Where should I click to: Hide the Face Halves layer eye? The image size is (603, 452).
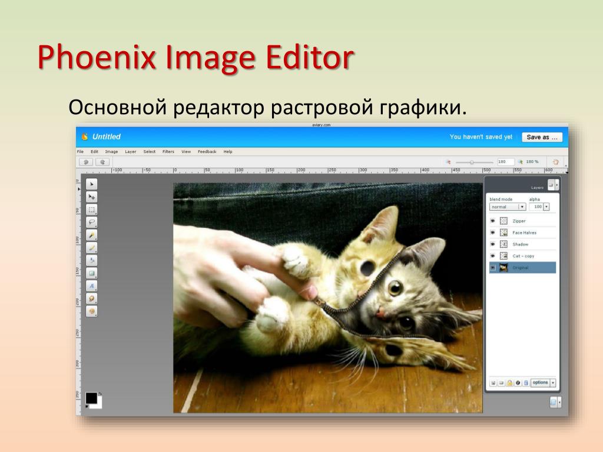pyautogui.click(x=493, y=232)
